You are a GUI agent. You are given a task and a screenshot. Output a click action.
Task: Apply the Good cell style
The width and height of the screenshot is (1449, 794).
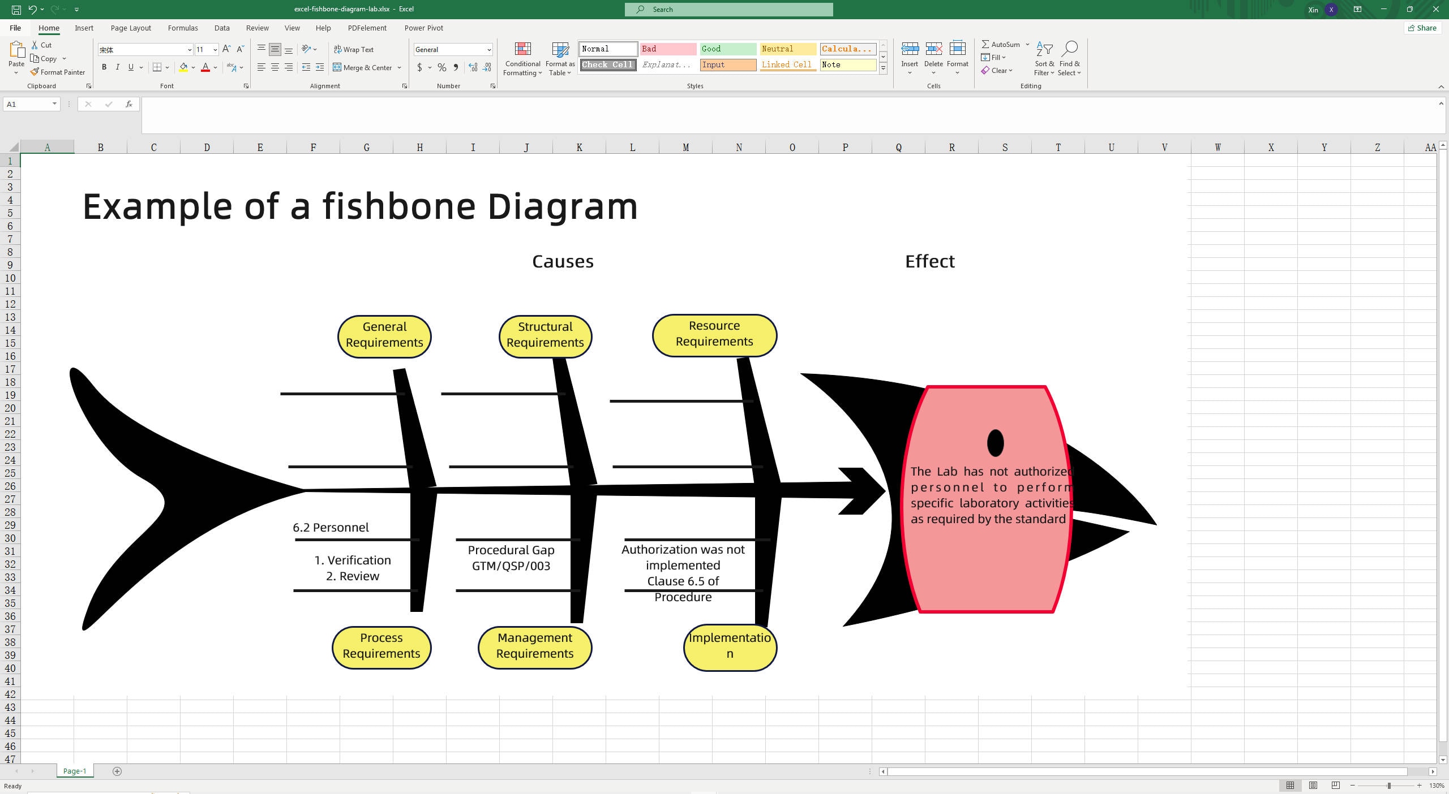click(728, 49)
